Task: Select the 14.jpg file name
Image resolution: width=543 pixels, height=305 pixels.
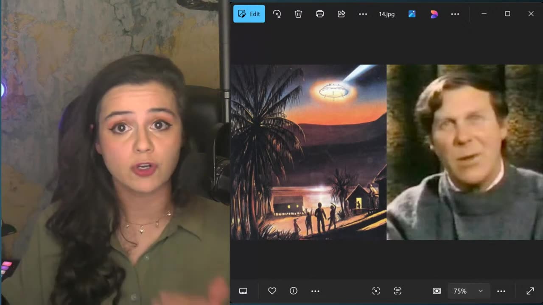Action: (x=386, y=14)
